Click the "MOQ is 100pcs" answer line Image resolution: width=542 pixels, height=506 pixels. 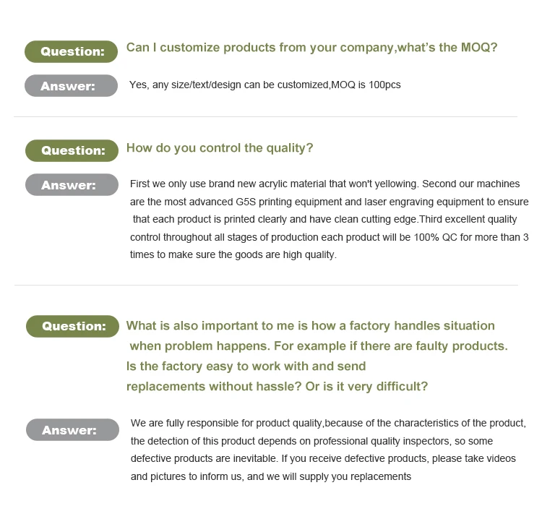(x=264, y=85)
